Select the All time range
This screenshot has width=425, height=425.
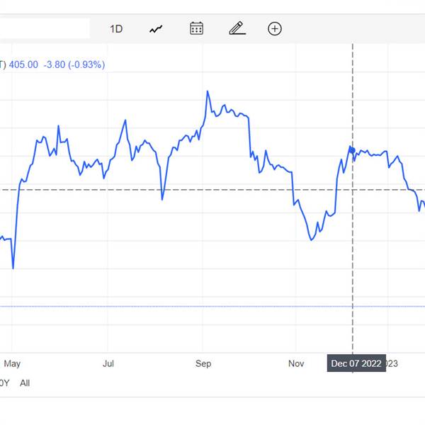[x=25, y=383]
